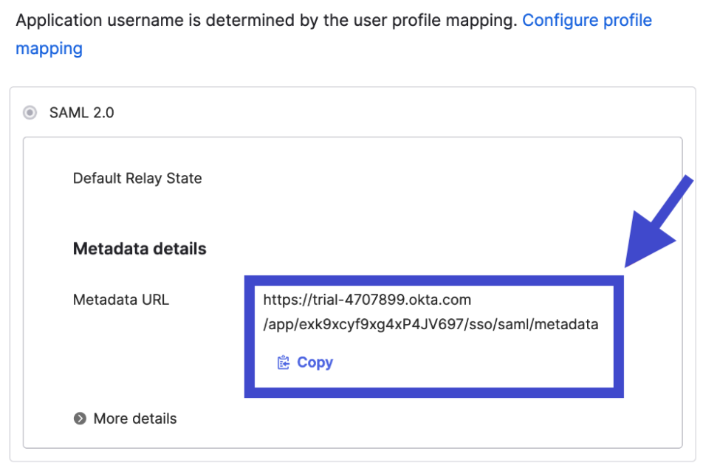
Task: Open the Configure profile mapping link
Action: (586, 20)
